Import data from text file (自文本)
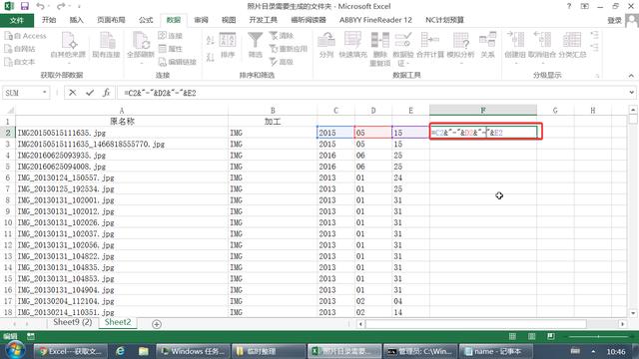Viewport: 639px width, 359px height. pyautogui.click(x=20, y=62)
